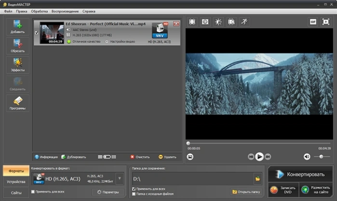The image size is (337, 201).
Task: Open the Эффекты effects tool
Action: click(18, 65)
